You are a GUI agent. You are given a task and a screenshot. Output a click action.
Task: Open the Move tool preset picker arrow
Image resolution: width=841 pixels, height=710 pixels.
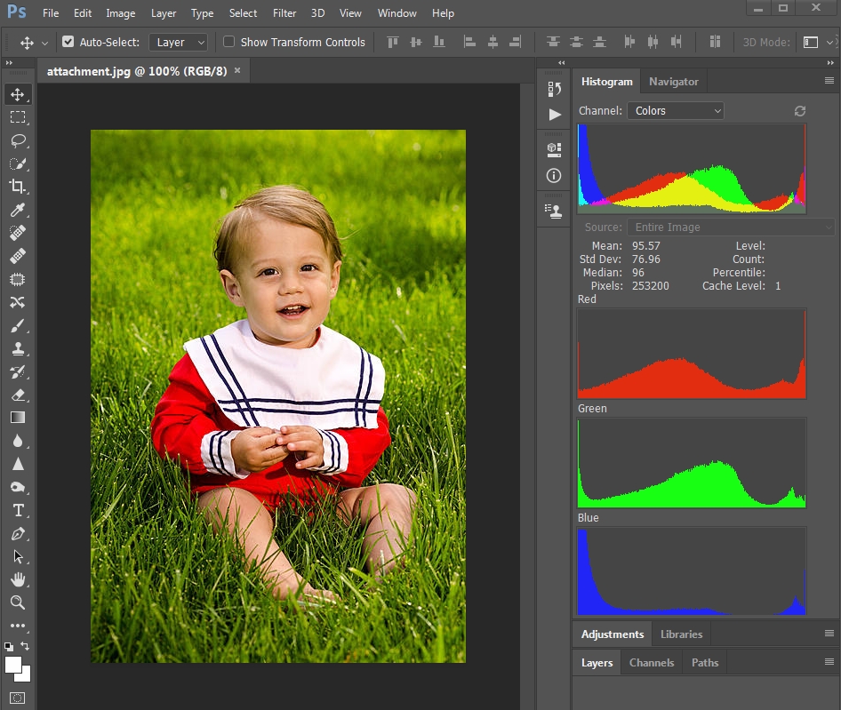click(x=44, y=43)
